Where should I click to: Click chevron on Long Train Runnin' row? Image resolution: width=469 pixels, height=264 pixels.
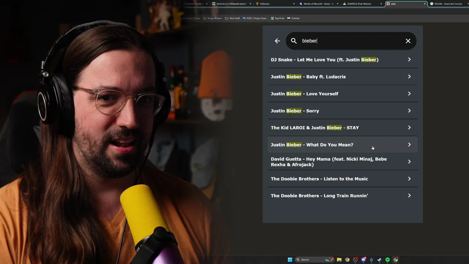[409, 195]
